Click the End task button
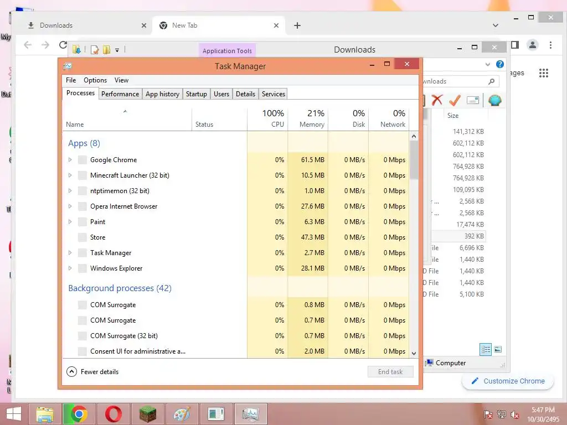Viewport: 567px width, 425px height. [390, 371]
